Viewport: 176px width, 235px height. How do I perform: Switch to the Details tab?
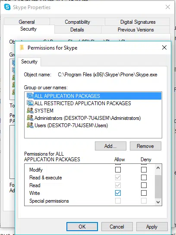coord(77,29)
